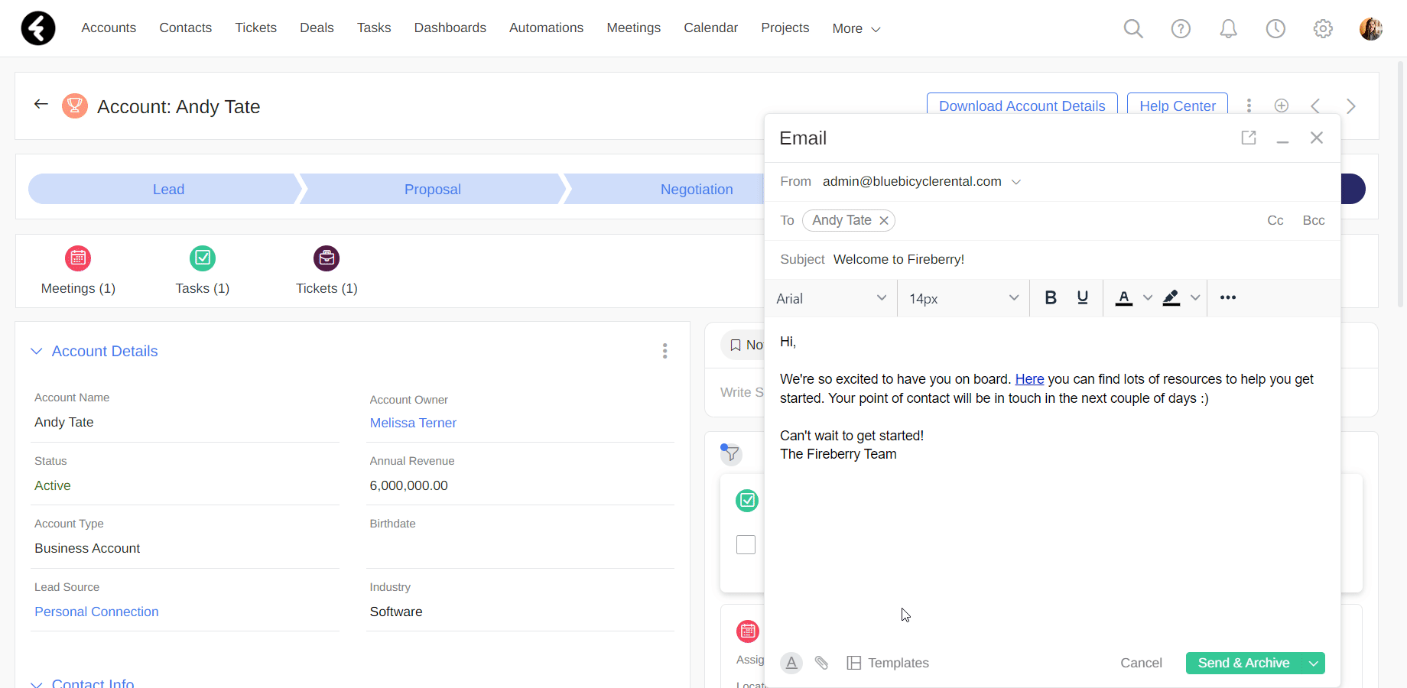
Task: Open the Deals menu item
Action: coord(317,28)
